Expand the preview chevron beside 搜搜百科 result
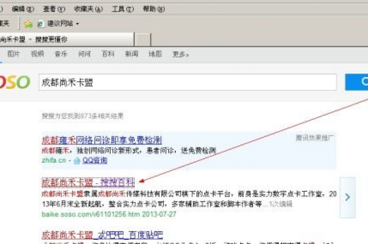Viewport: 368px width, 244px height. [x=347, y=198]
